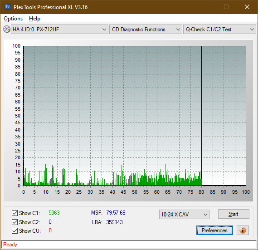258x250 pixels.
Task: Open the Preferences dialog
Action: [x=214, y=230]
